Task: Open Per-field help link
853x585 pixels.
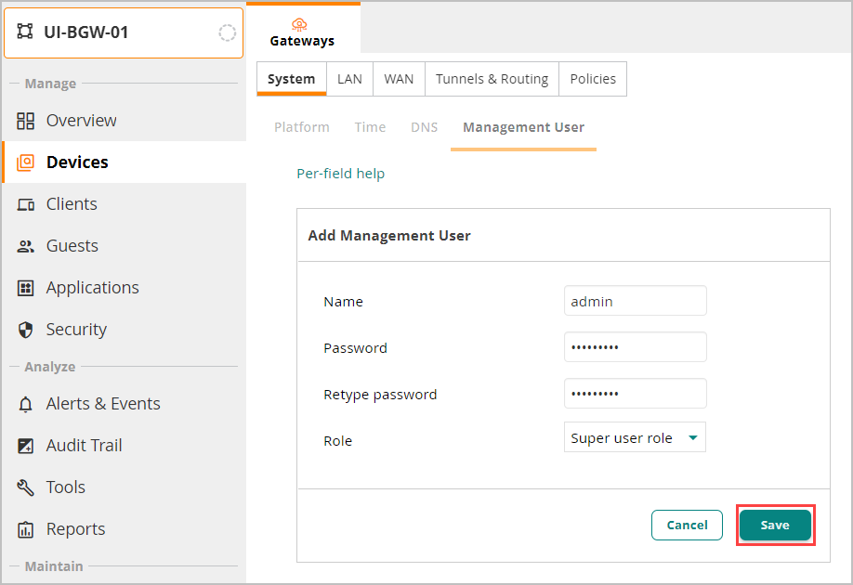Action: coord(340,174)
